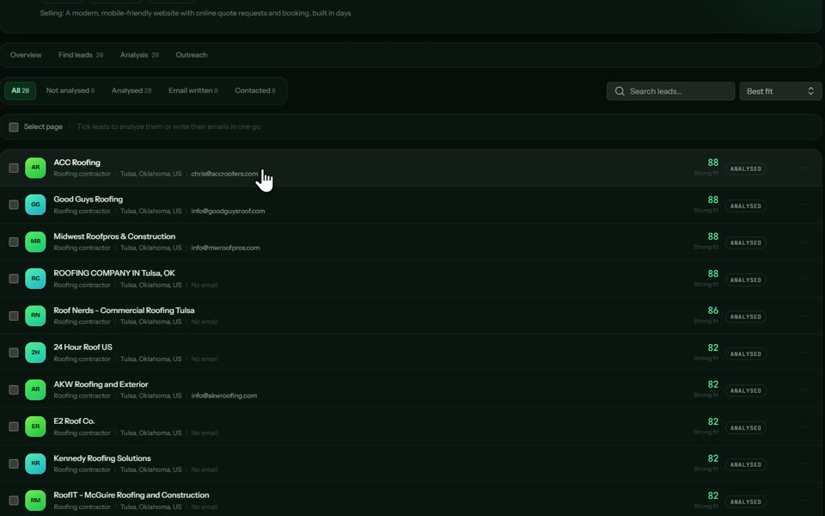Image resolution: width=825 pixels, height=516 pixels.
Task: Tick the Kennedy Roofing Solutions checkbox
Action: coord(14,464)
